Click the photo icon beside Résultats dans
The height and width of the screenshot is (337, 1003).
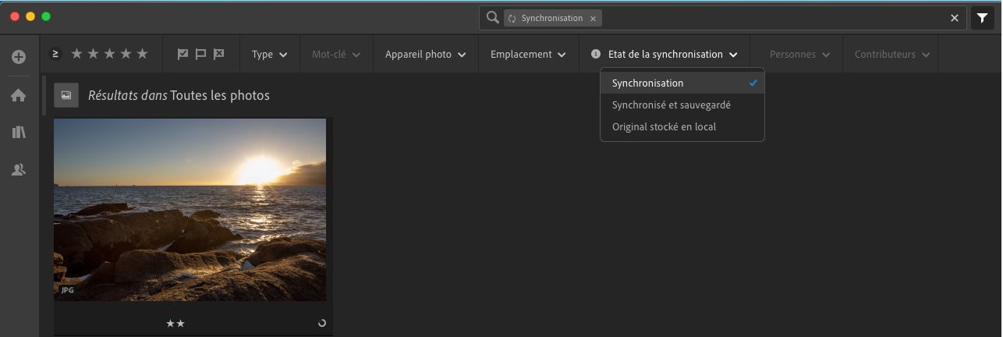66,95
